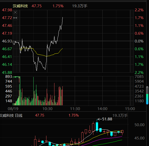Click the vertical scrollbar thumb on right edge
Screen dimensions: 149x146
coord(147,95)
